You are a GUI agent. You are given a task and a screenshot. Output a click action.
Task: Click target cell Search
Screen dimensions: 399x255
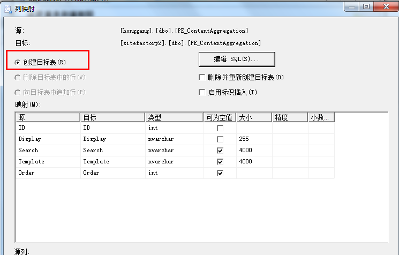112,151
